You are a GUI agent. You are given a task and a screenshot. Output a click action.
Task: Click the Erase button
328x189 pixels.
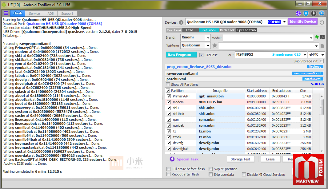pos(270,159)
